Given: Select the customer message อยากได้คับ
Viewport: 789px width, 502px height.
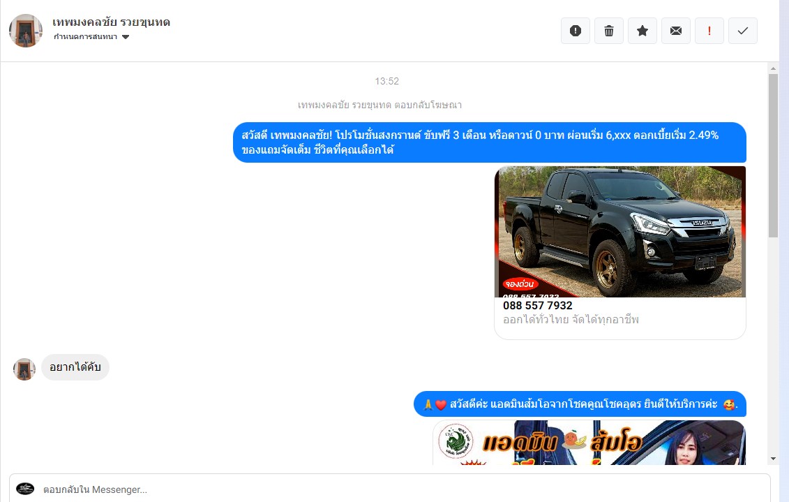Looking at the screenshot, I should pyautogui.click(x=75, y=367).
